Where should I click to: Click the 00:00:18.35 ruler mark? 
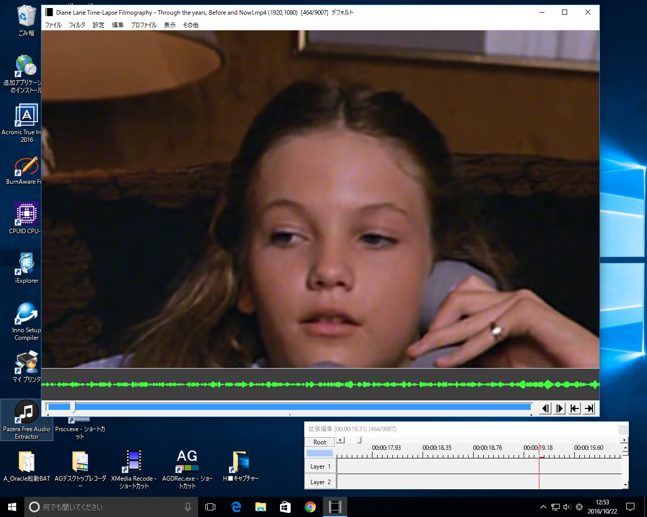tap(437, 448)
